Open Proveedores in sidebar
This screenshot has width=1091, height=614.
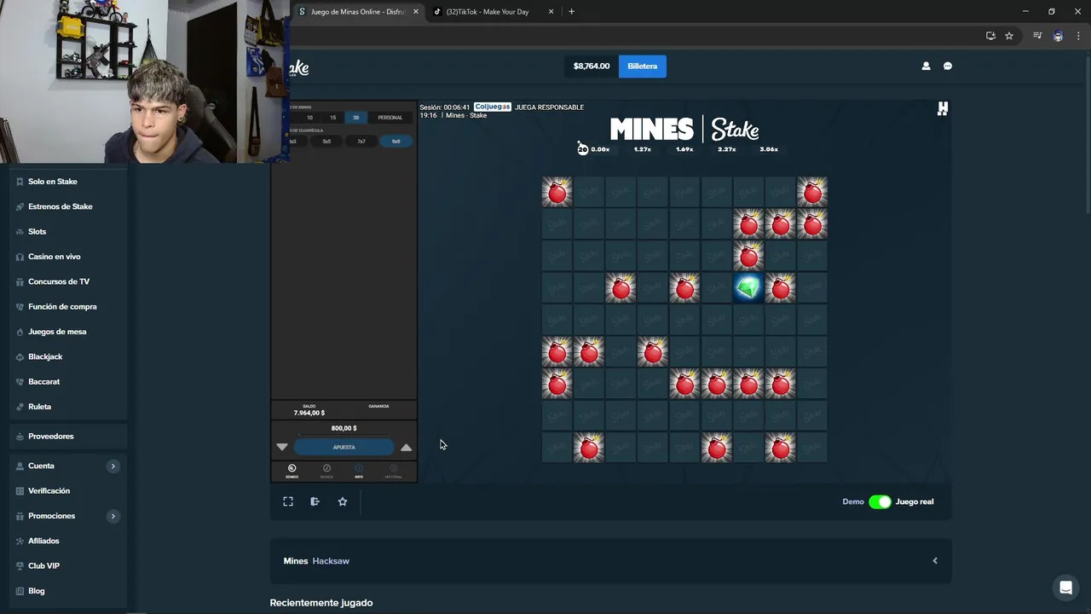coord(51,436)
